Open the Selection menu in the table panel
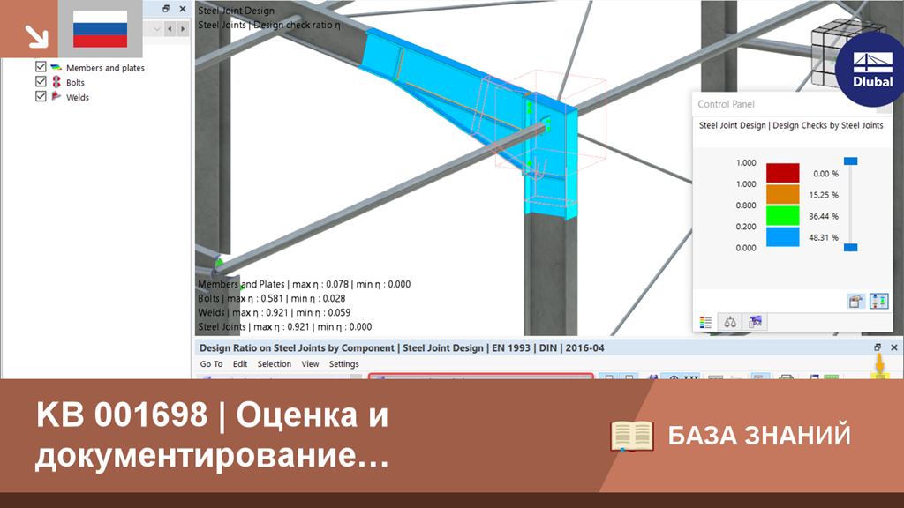Screen dimensions: 904x508 pos(275,363)
